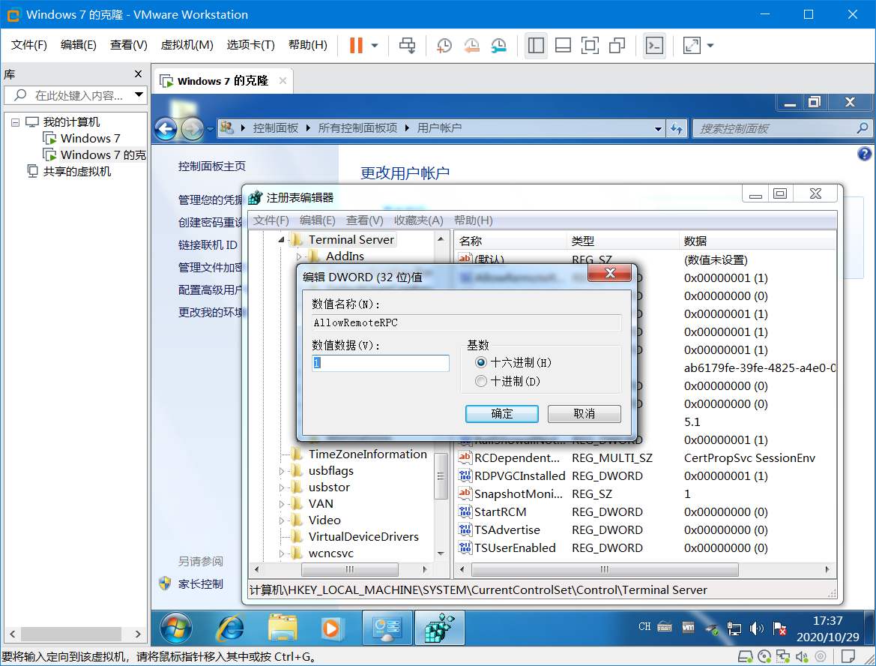876x666 pixels.
Task: Open VMware 查看(V) menu
Action: pos(128,45)
